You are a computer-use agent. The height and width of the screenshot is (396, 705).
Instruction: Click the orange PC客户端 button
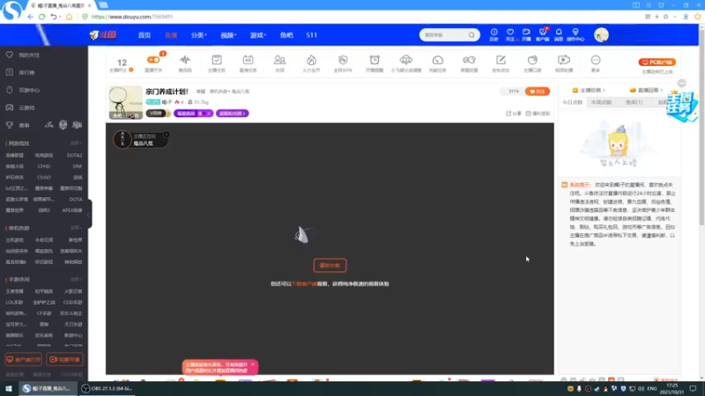point(657,62)
